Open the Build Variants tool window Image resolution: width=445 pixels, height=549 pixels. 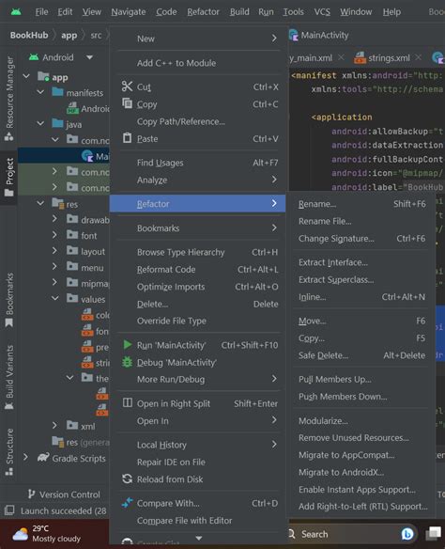point(9,378)
